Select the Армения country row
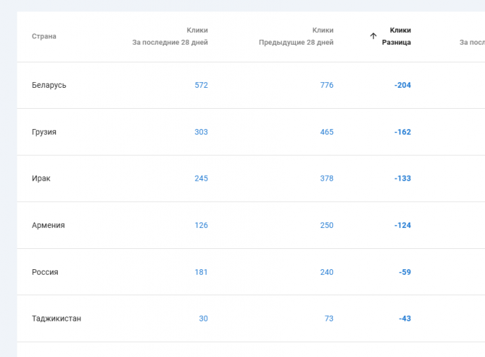The height and width of the screenshot is (357, 485). coord(48,225)
